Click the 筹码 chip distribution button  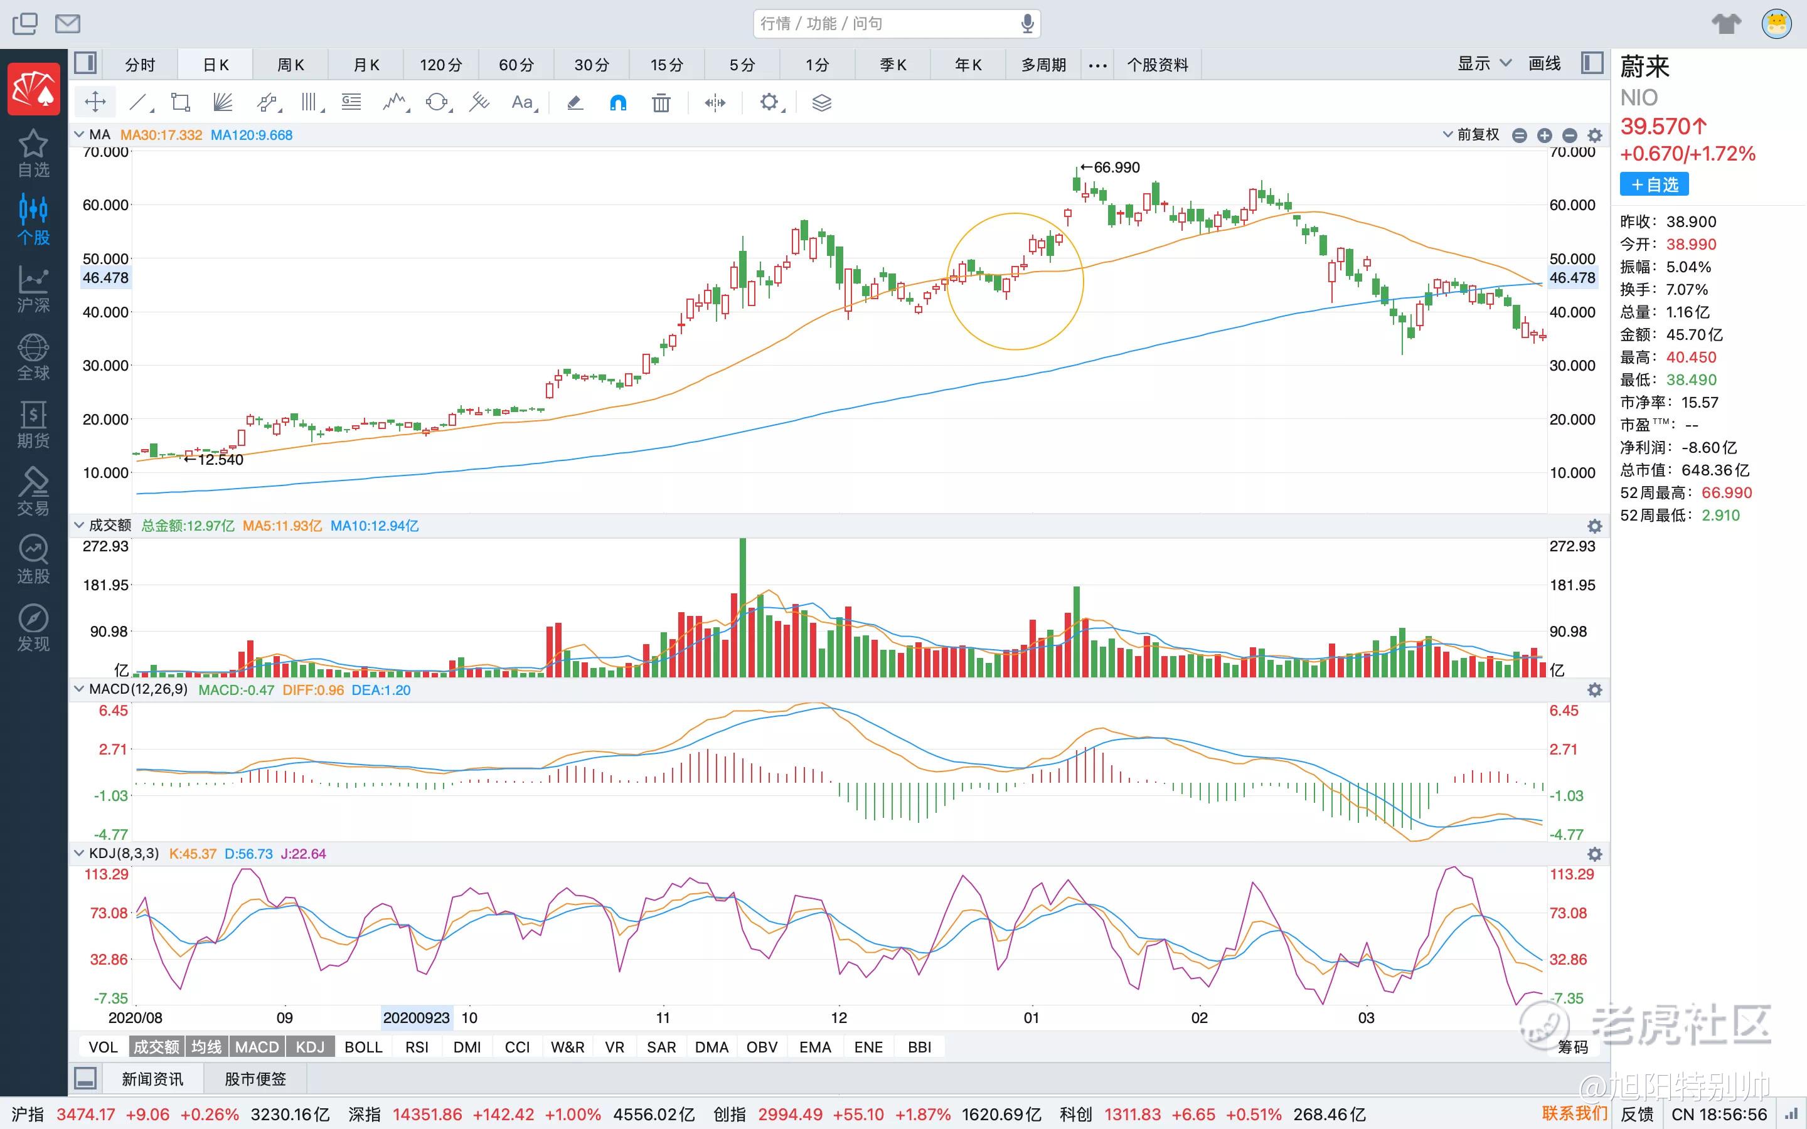click(x=1572, y=1047)
